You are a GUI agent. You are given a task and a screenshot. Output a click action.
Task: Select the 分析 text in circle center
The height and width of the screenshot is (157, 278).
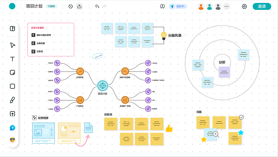pyautogui.click(x=222, y=62)
